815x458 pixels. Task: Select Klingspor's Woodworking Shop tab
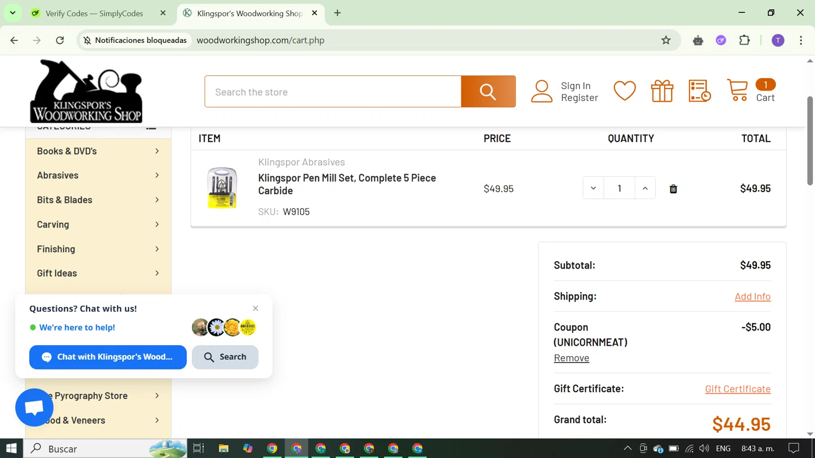250,13
